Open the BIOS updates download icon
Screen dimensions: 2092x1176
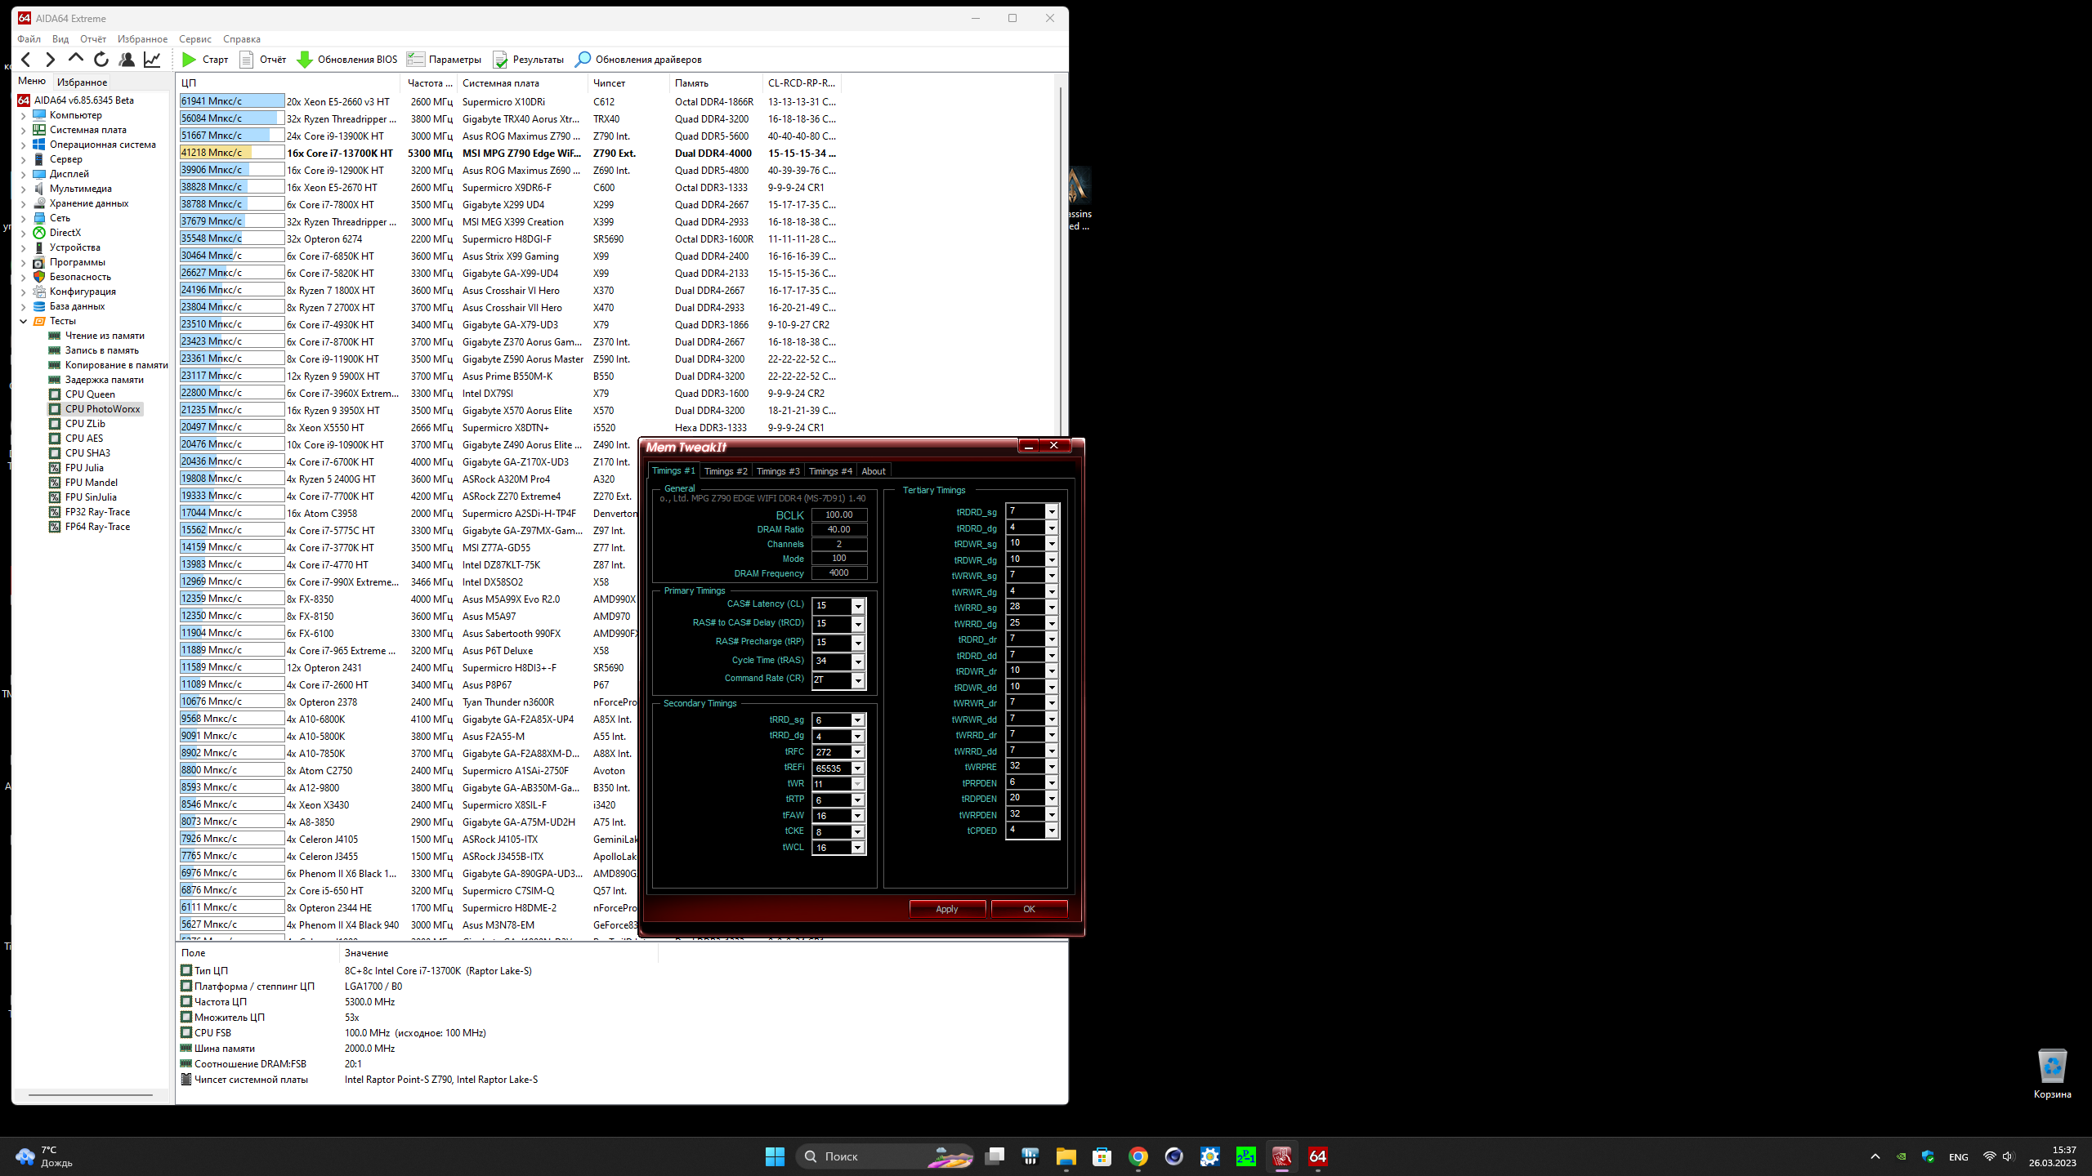click(x=305, y=60)
